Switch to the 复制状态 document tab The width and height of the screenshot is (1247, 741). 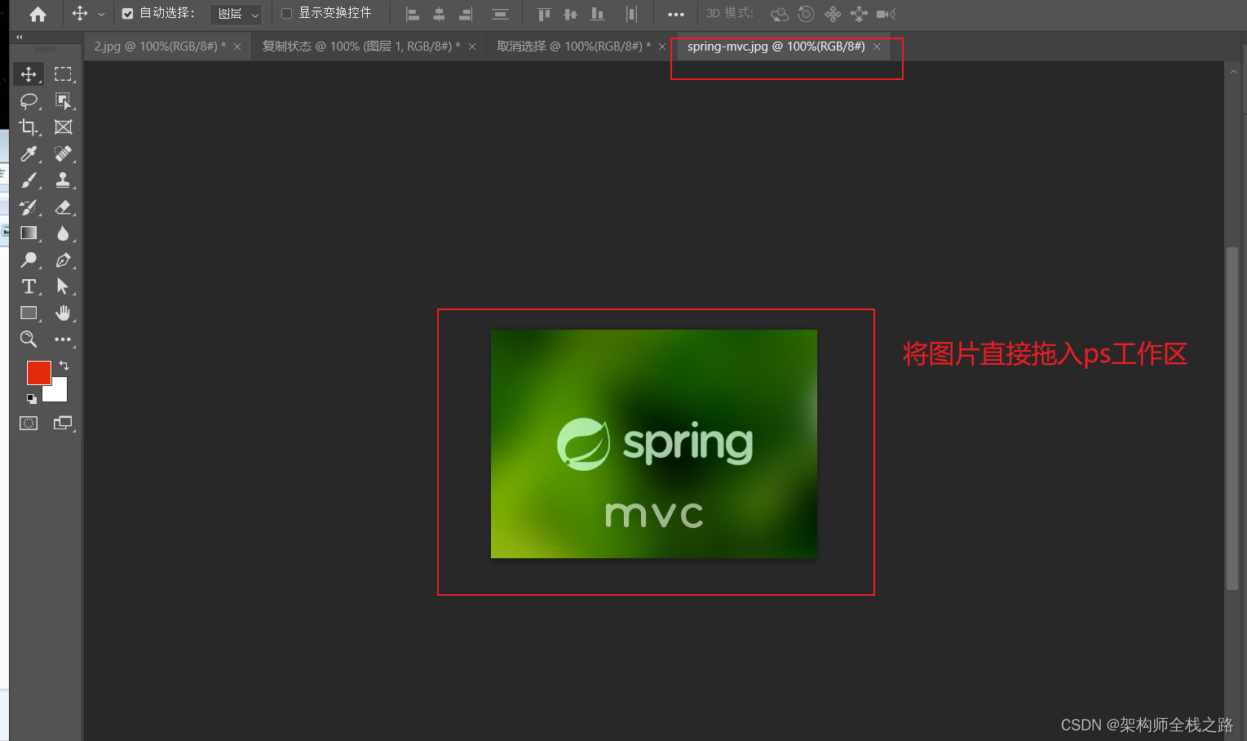coord(361,47)
